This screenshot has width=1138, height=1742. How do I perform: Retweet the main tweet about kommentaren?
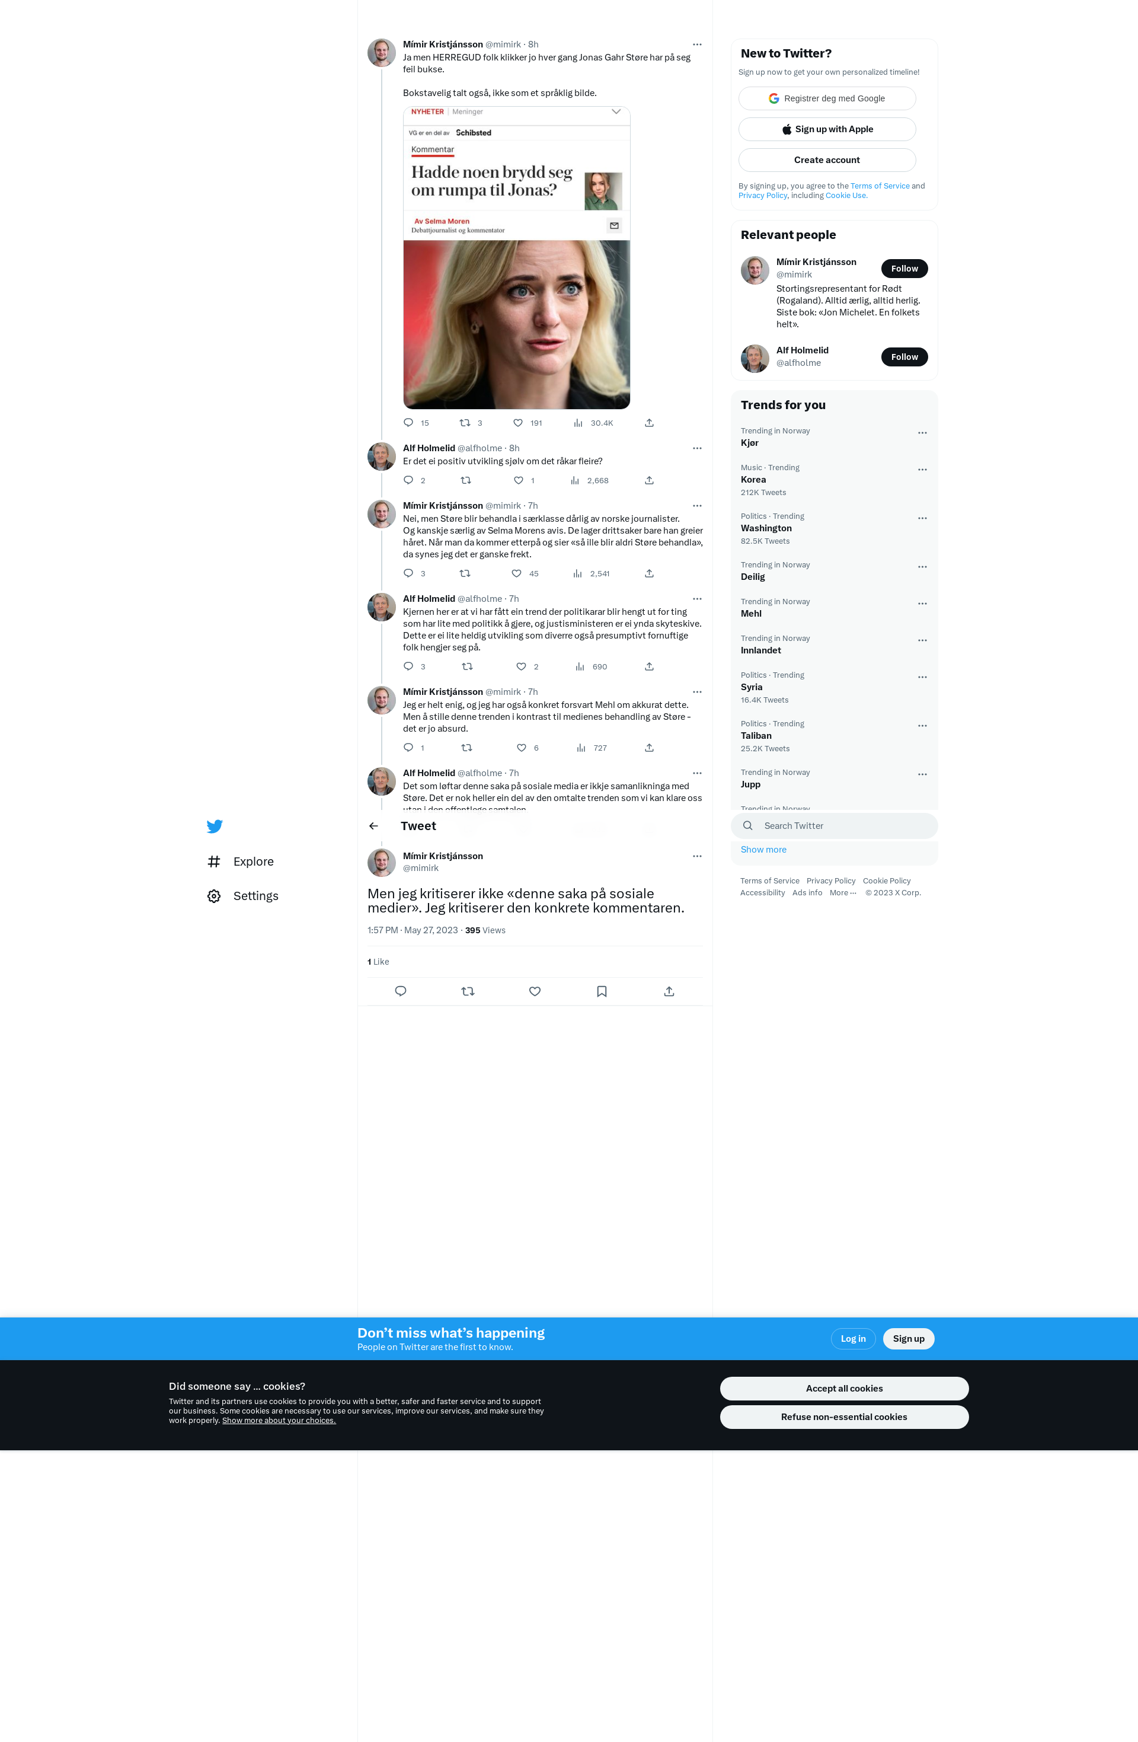click(468, 991)
